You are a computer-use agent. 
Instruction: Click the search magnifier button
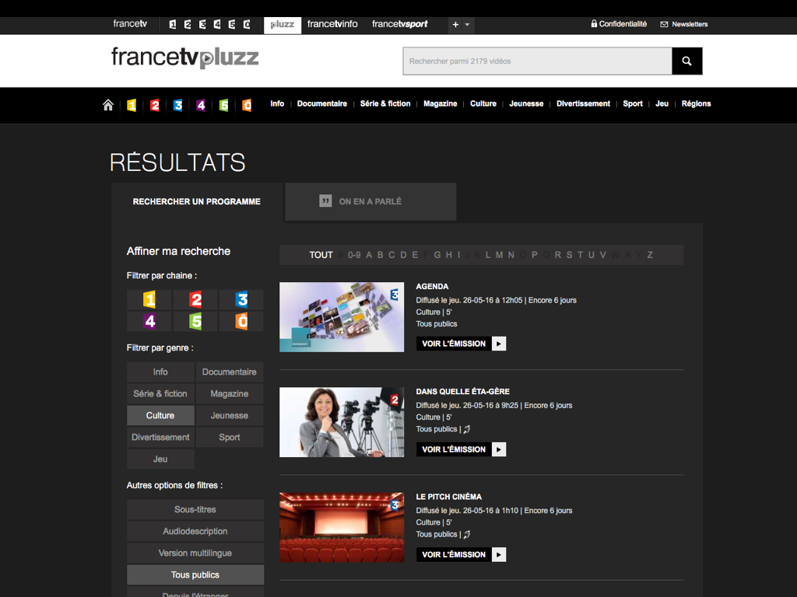point(686,61)
